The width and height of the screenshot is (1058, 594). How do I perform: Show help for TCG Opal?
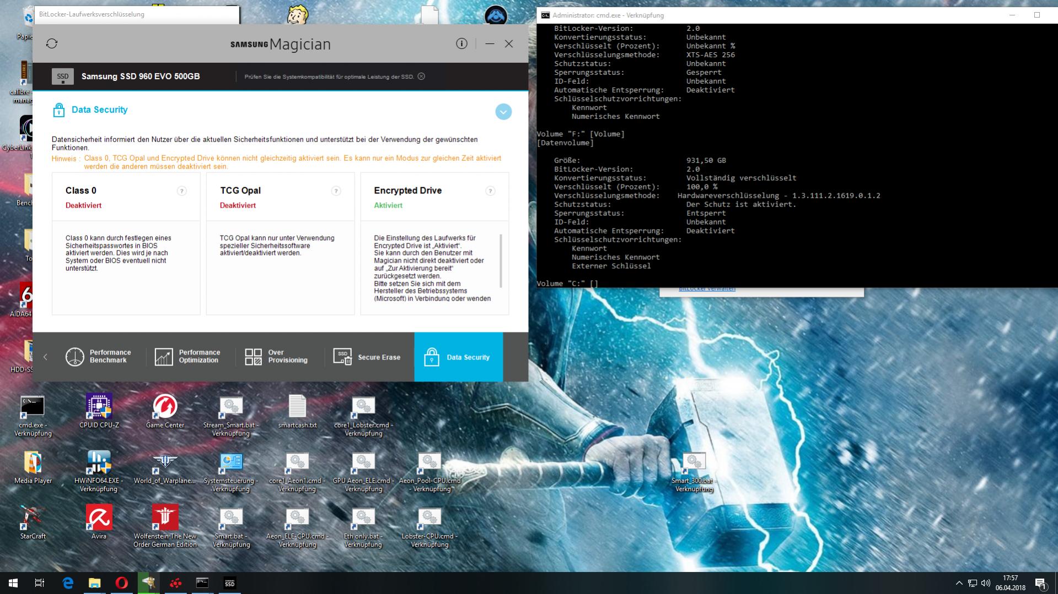pos(336,191)
